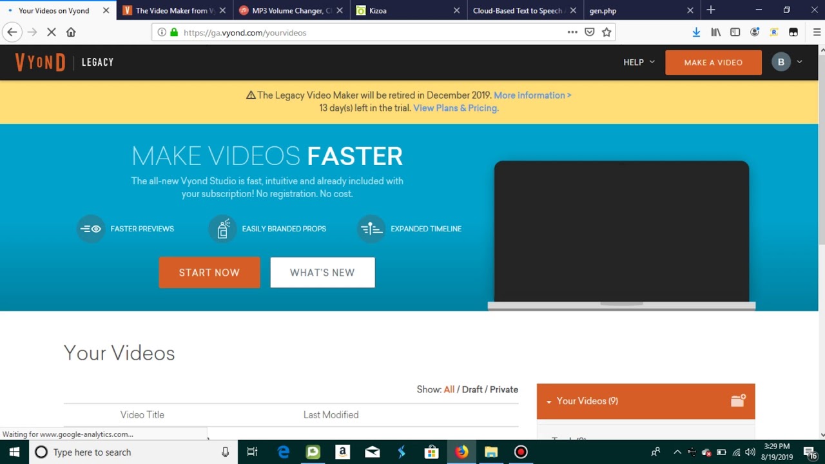Open the Windows Start menu
The image size is (825, 464).
(x=14, y=452)
